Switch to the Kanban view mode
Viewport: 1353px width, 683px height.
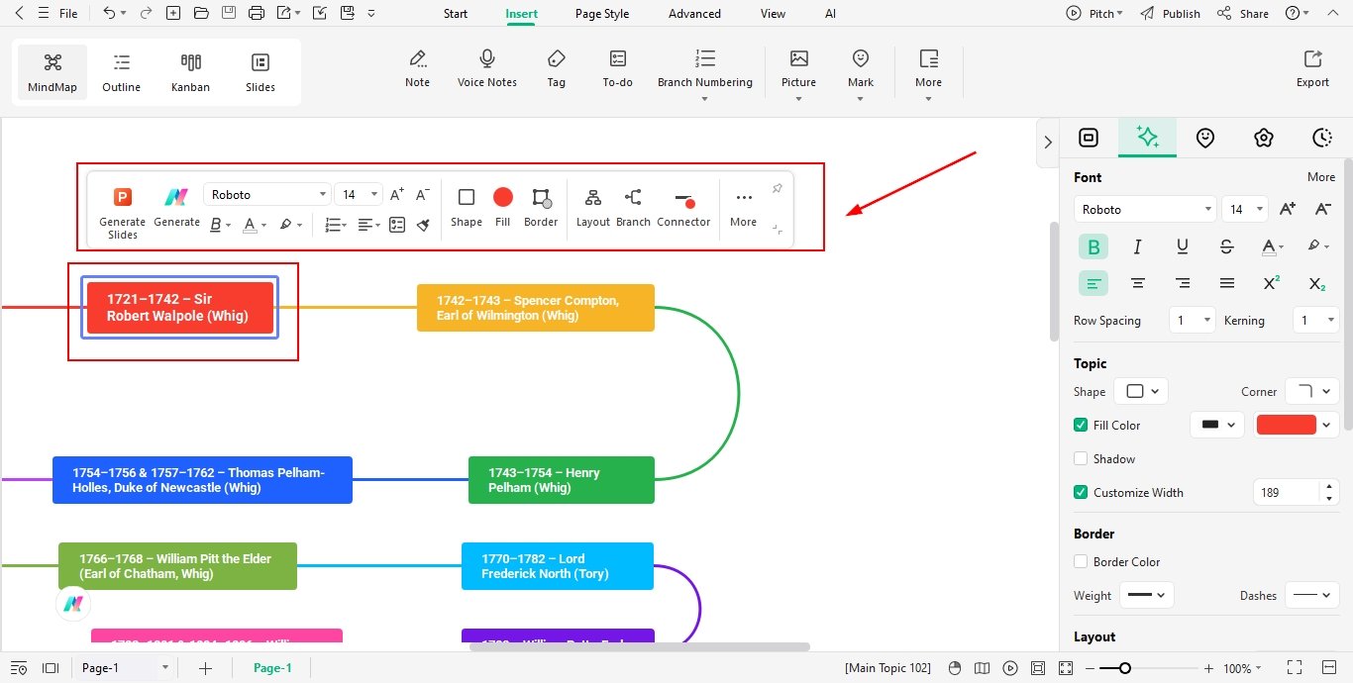coord(191,72)
